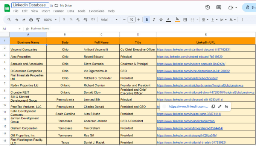Open the comments panel icon
This screenshot has height=146, width=256.
219,8
